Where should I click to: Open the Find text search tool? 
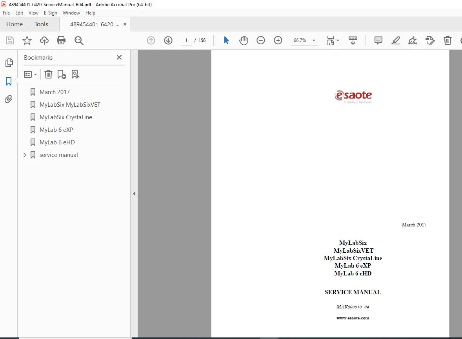tap(79, 40)
